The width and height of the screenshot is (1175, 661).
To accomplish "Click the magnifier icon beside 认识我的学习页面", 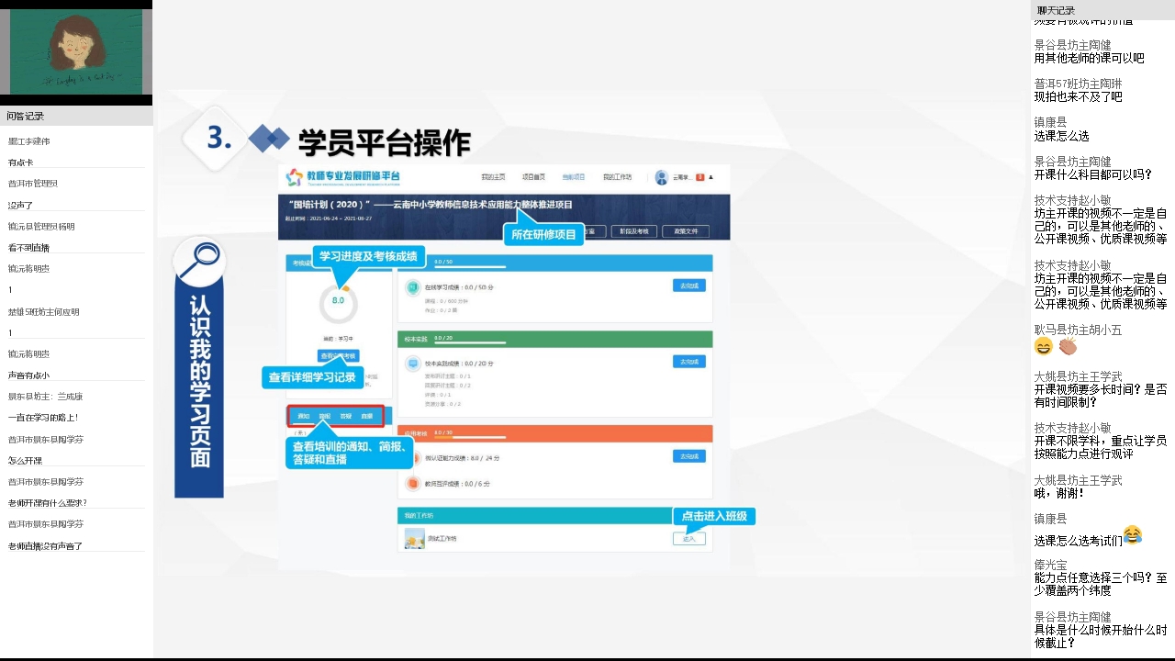I will point(199,261).
